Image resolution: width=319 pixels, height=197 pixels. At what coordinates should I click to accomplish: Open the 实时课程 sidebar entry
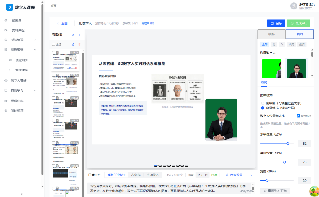18,30
